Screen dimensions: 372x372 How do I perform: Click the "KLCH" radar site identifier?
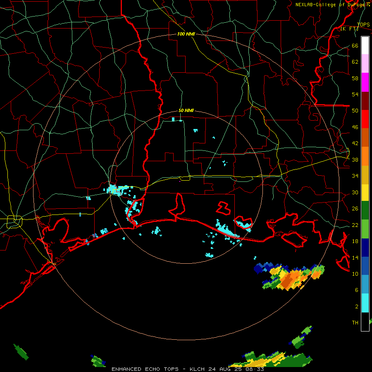[197, 369]
